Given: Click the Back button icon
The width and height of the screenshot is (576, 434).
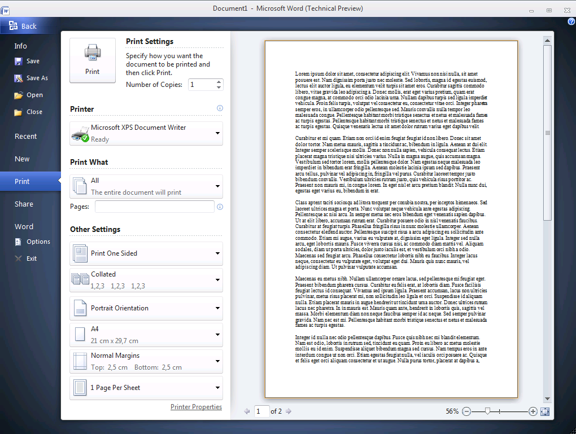Looking at the screenshot, I should (13, 26).
